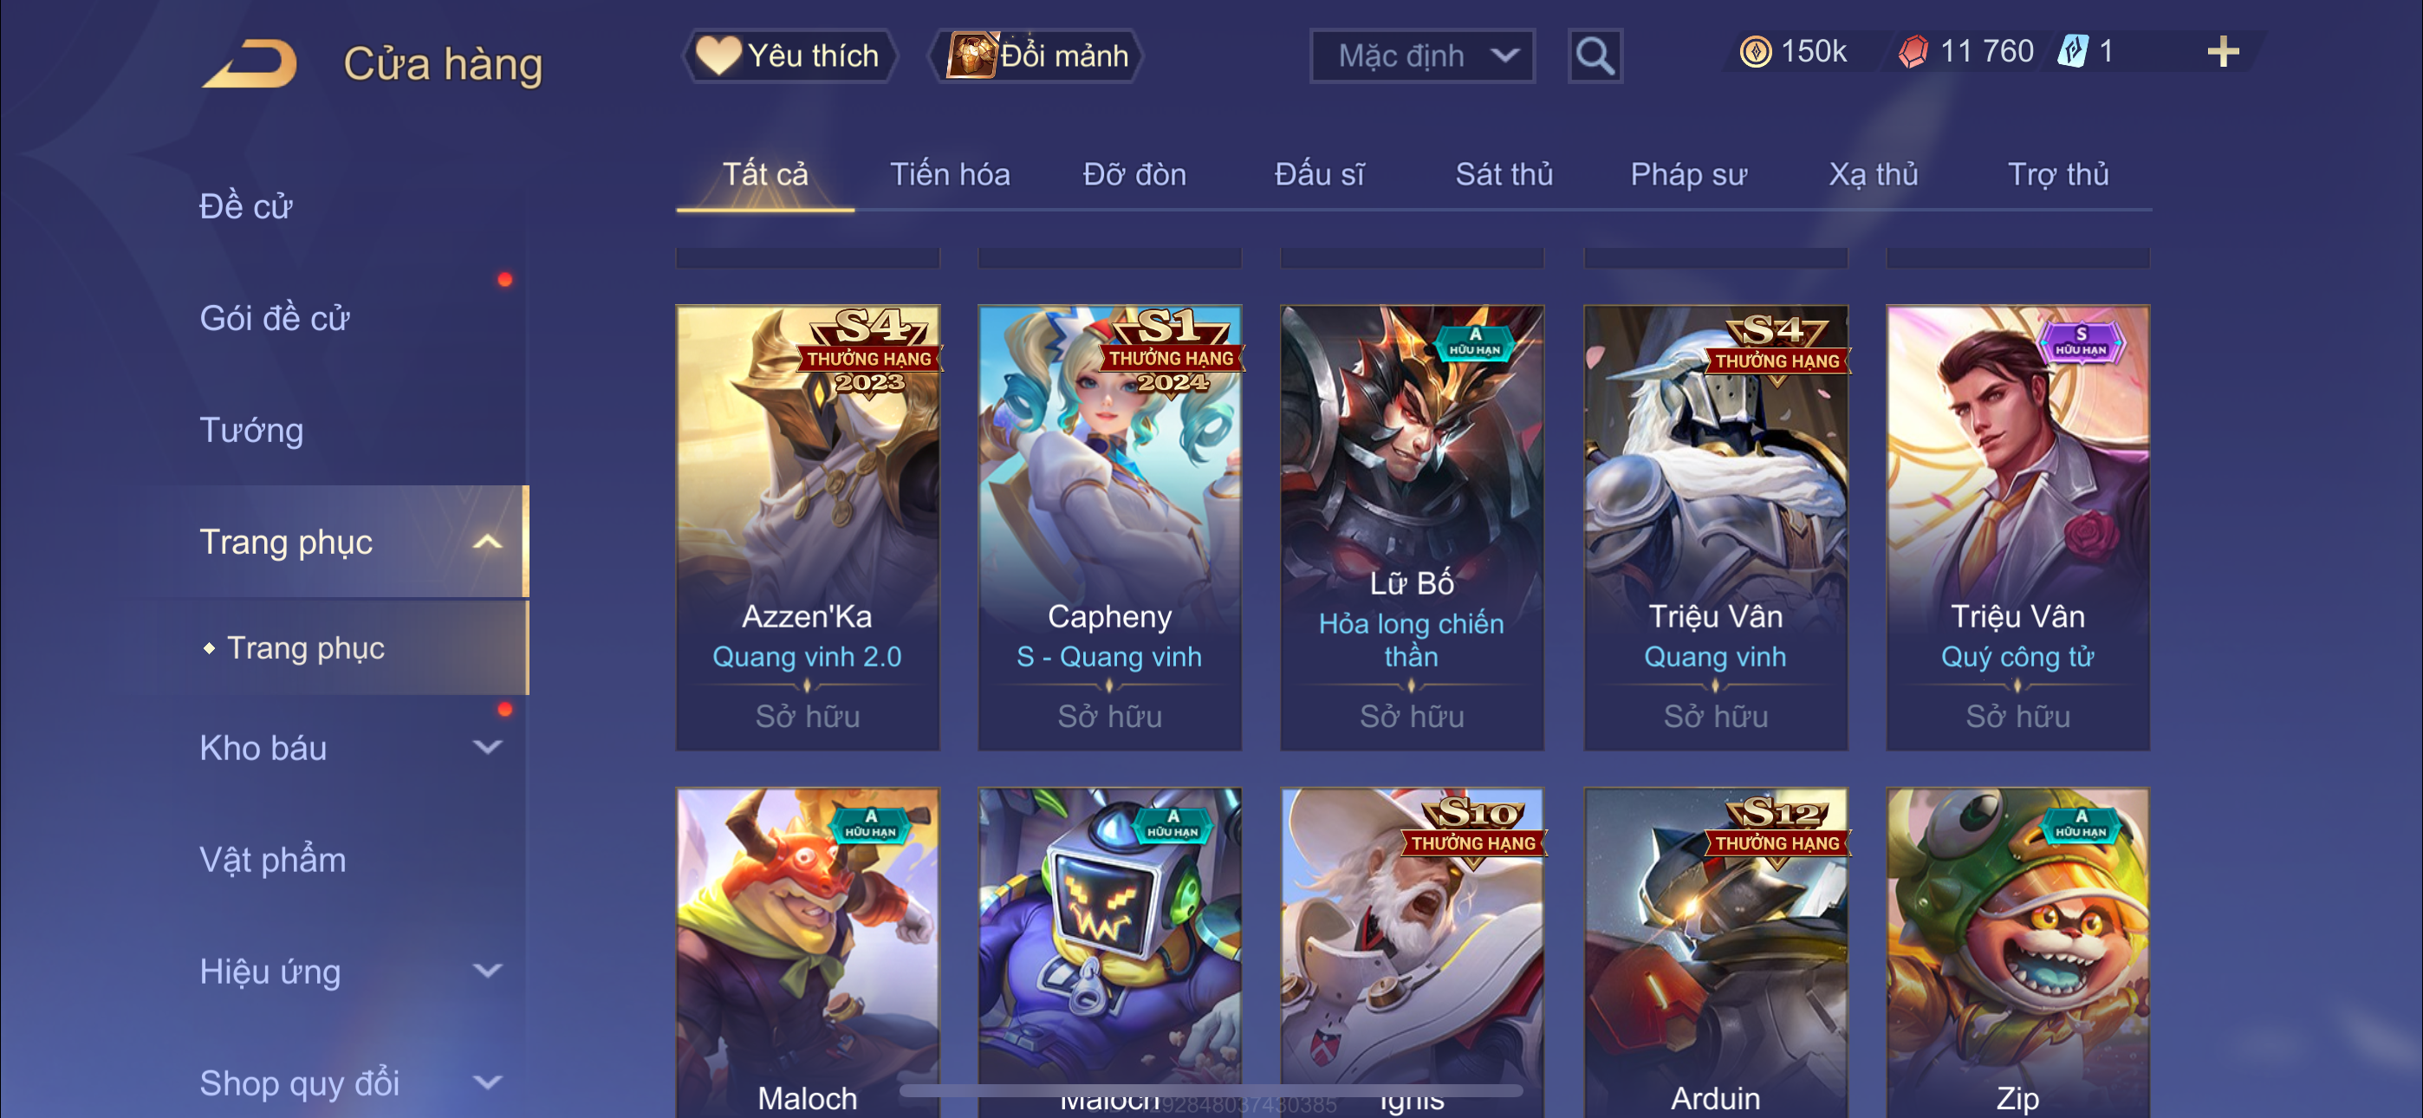Open the search magnifier icon
The image size is (2423, 1118).
[x=1595, y=56]
